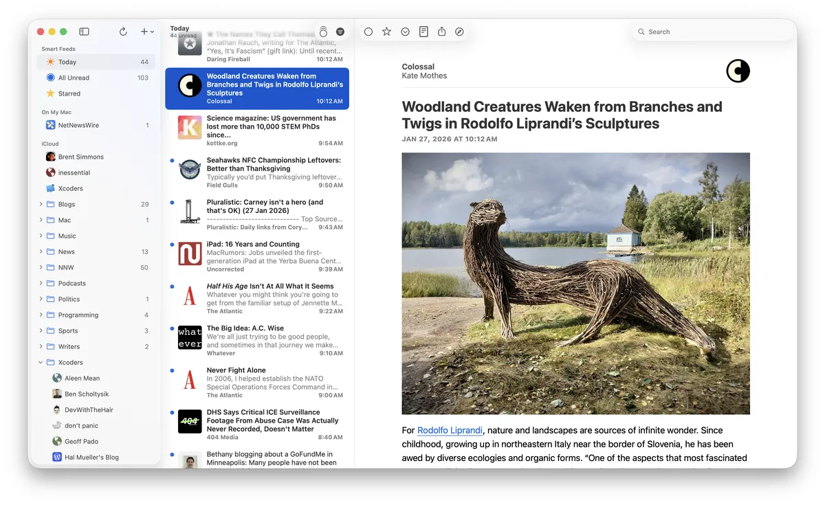
Task: Follow the Rodolfo Liprandi link
Action: 450,430
